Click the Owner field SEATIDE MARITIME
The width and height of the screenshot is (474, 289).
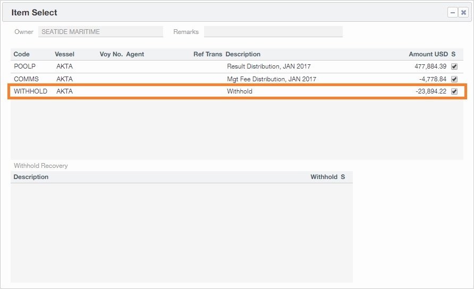pyautogui.click(x=100, y=32)
